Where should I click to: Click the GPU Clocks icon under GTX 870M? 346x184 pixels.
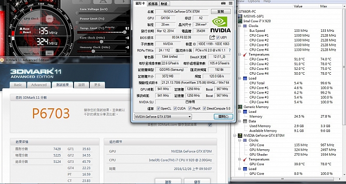click(245, 140)
